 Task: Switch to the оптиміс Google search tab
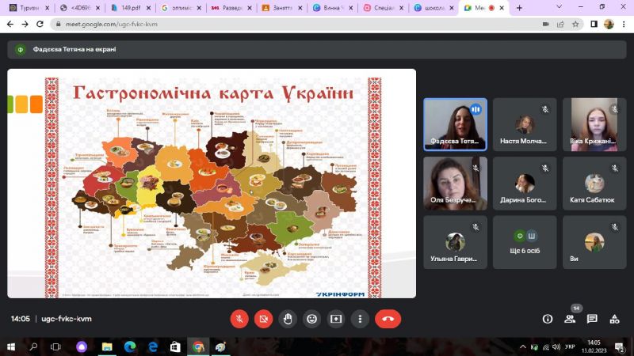181,8
